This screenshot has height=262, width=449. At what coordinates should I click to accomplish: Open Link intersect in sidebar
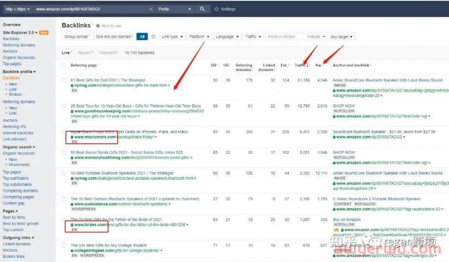tap(14, 139)
